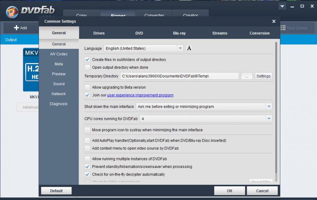Click the Temporary Directory path field
Image resolution: width=317 pixels, height=200 pixels.
(x=180, y=76)
